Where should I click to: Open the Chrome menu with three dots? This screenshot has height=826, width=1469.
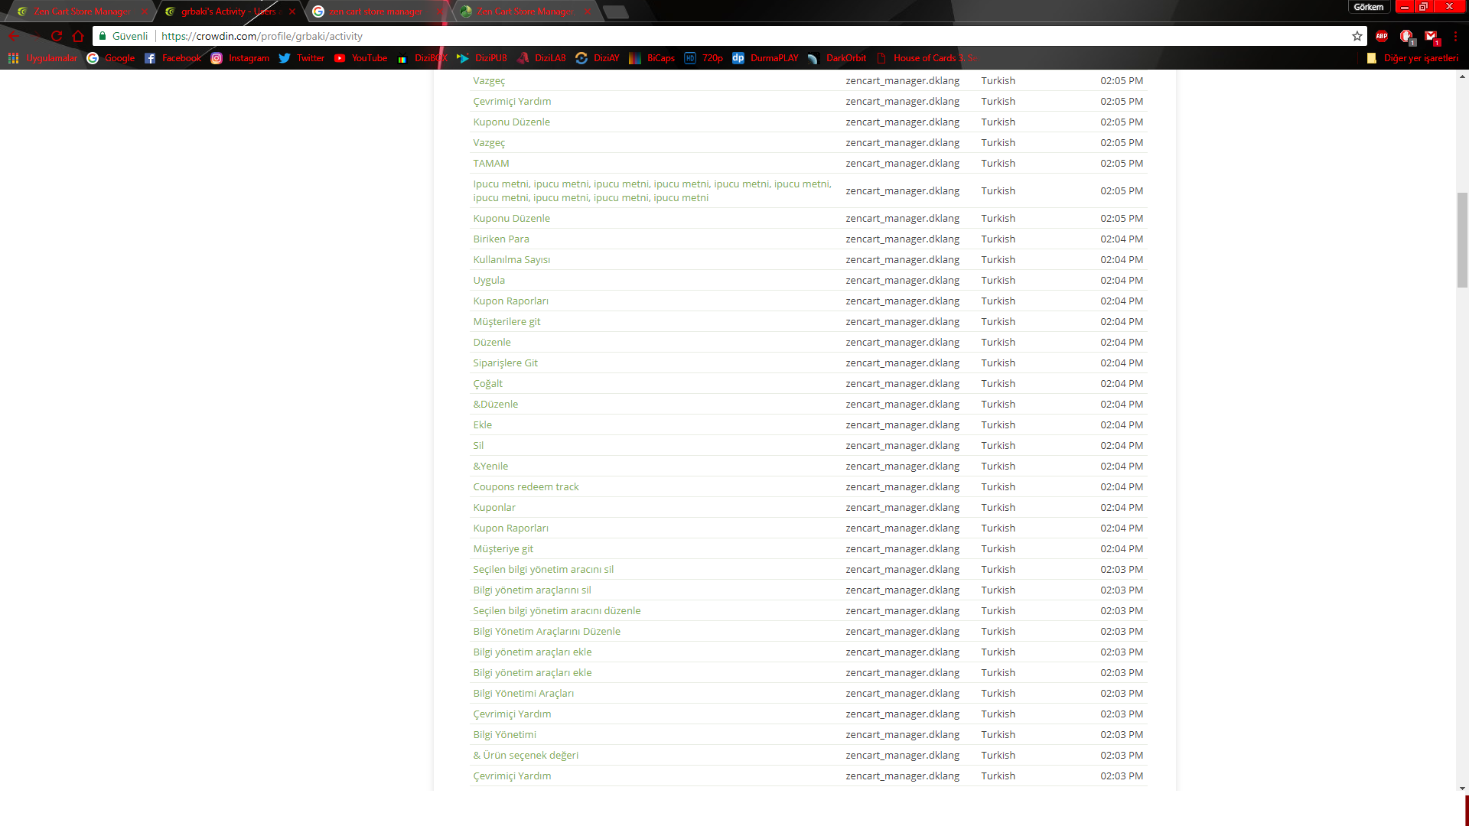[1455, 36]
